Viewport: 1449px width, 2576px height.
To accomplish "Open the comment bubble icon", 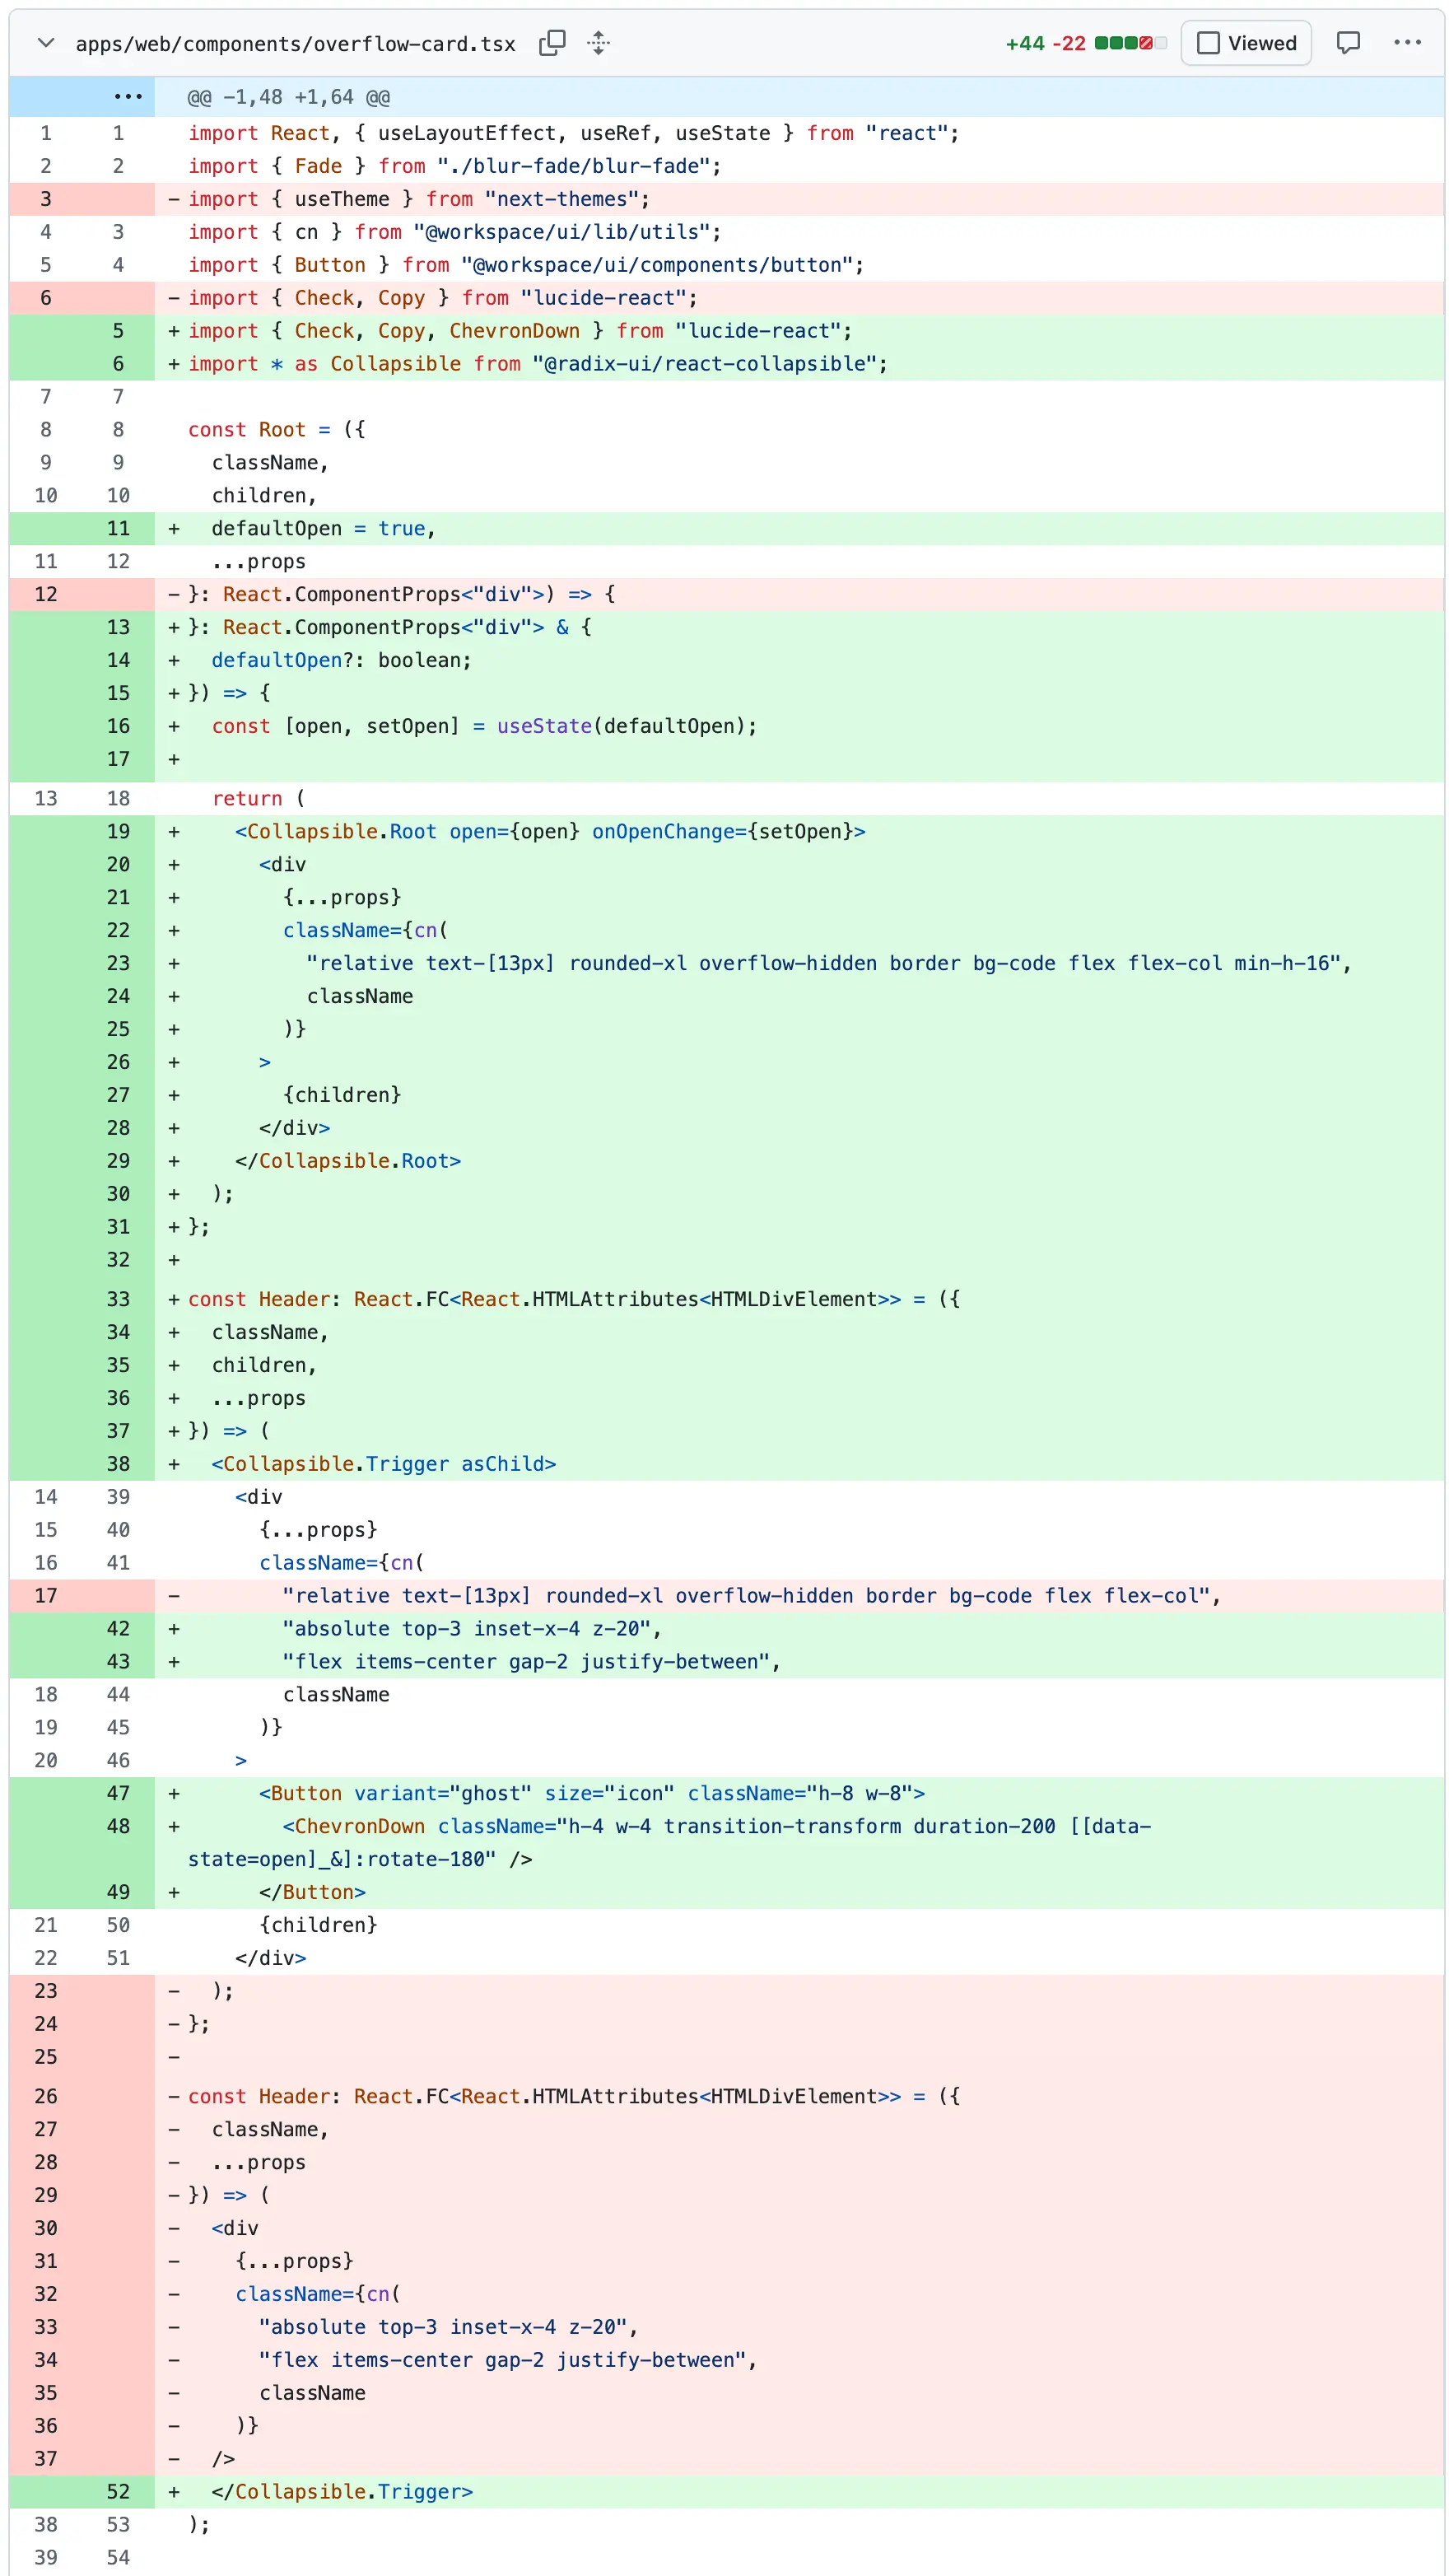I will click(1349, 43).
